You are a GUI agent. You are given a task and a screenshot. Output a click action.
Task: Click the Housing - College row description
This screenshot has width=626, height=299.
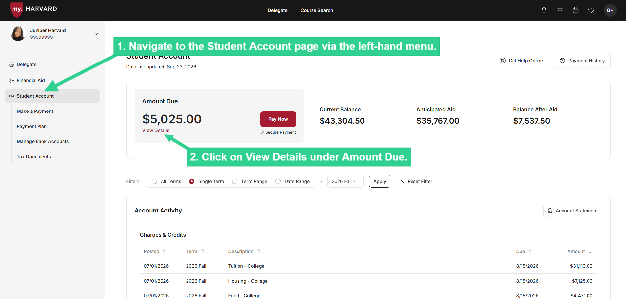(248, 281)
